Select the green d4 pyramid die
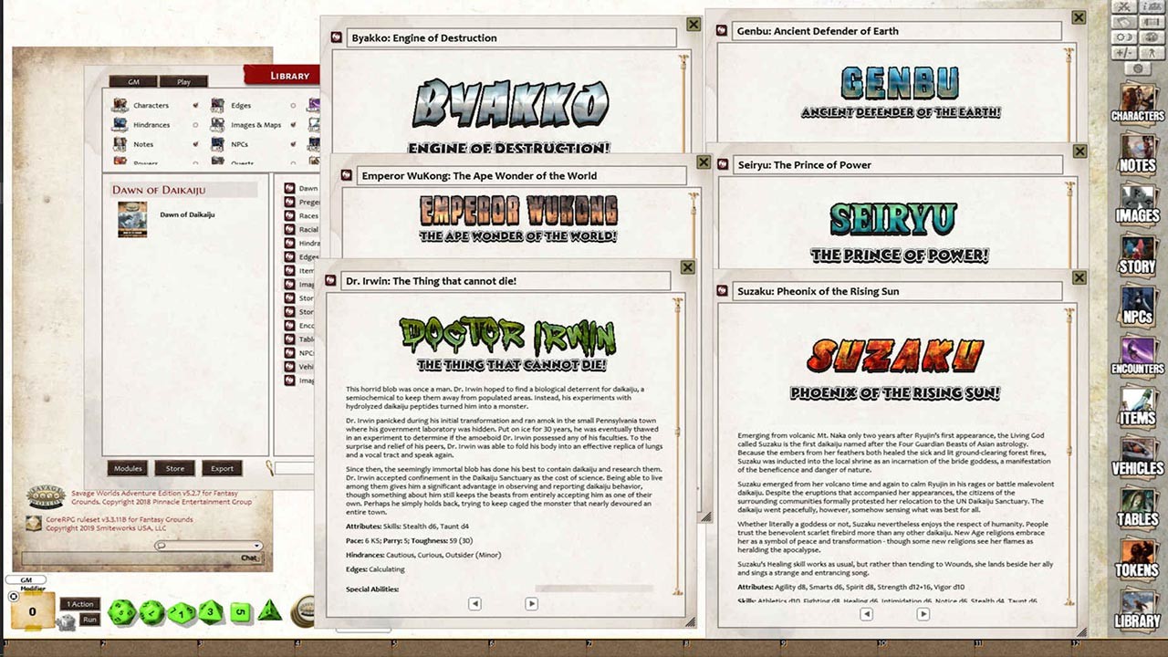Image resolution: width=1168 pixels, height=657 pixels. [x=269, y=610]
